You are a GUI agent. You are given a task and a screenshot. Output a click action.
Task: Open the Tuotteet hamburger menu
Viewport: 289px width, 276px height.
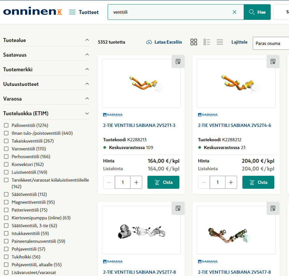[x=84, y=12]
